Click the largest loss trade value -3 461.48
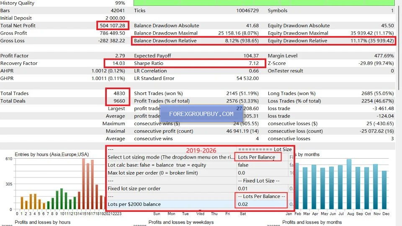The width and height of the screenshot is (402, 226). [383, 108]
